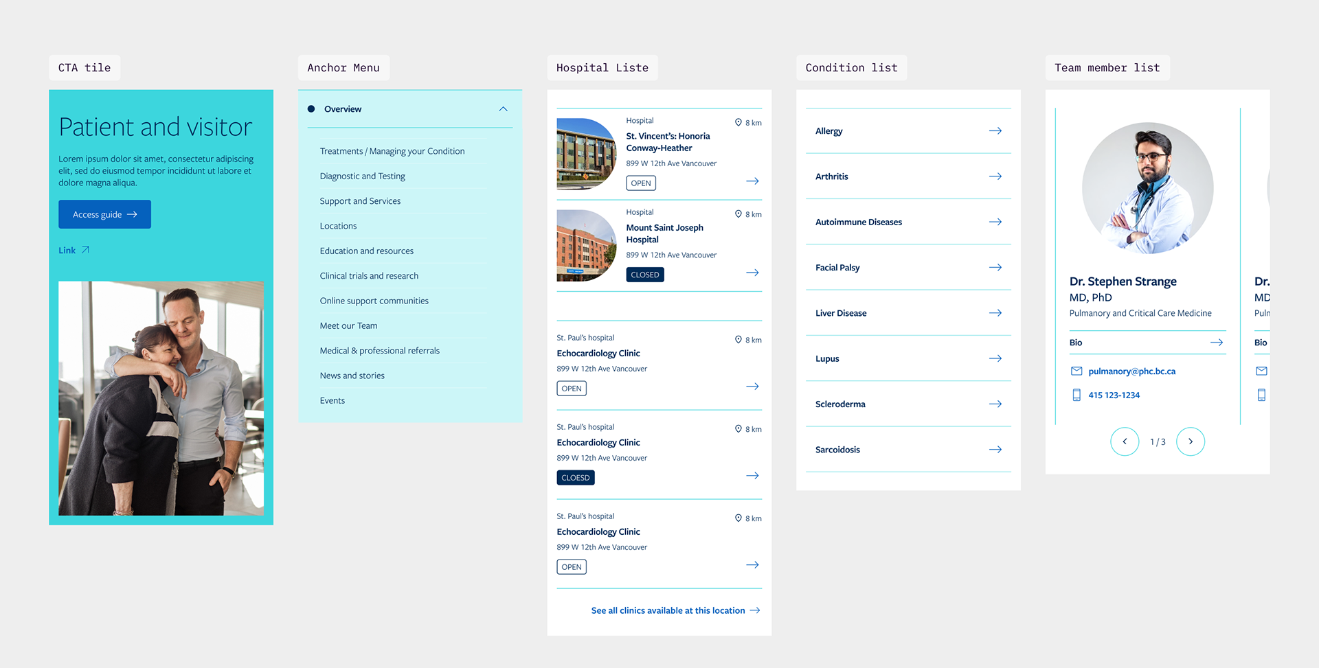
Task: Click location pin beside Mount Saint Joseph distance
Action: (x=739, y=214)
